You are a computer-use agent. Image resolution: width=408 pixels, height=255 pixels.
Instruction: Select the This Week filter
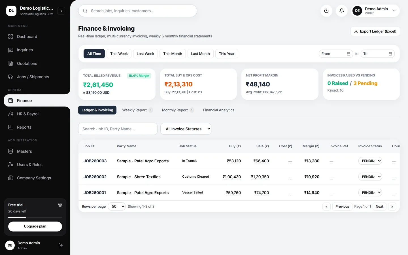pyautogui.click(x=119, y=54)
